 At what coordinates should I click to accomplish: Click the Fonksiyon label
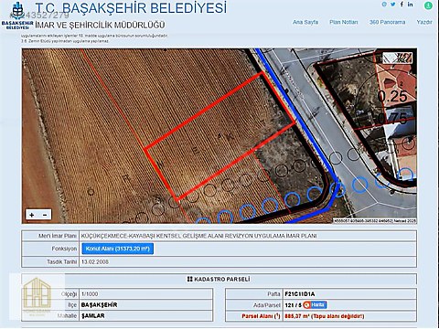pyautogui.click(x=64, y=249)
